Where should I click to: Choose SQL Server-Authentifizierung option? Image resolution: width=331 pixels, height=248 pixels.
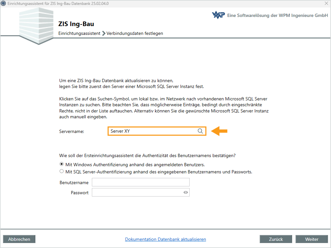(62, 171)
